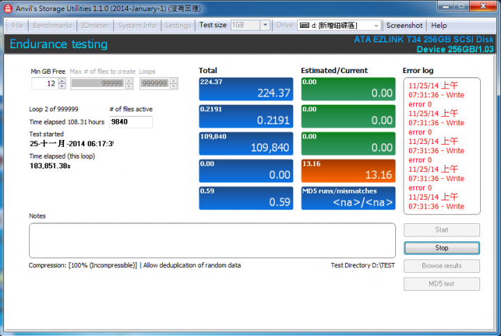Click the Loop 2 of 999999 text

[x=54, y=109]
